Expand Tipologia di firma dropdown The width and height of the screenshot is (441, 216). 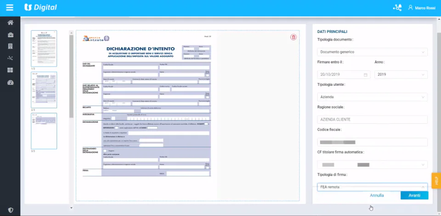(373, 187)
